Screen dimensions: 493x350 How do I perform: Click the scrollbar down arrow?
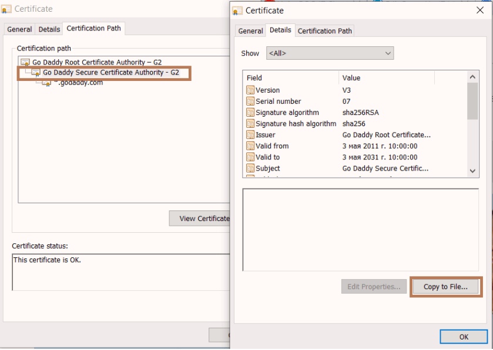click(x=472, y=171)
